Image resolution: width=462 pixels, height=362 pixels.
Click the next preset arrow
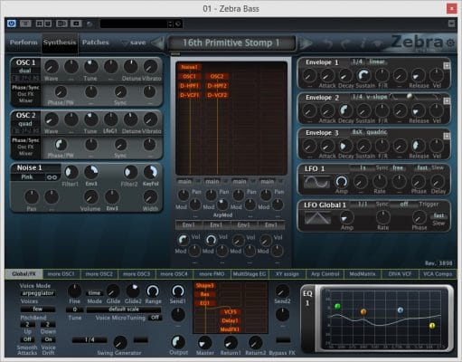click(306, 43)
